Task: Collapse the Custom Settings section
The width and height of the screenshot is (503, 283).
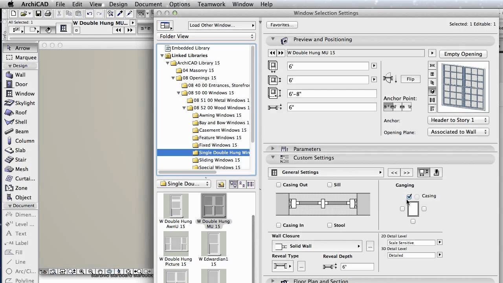Action: 272,158
